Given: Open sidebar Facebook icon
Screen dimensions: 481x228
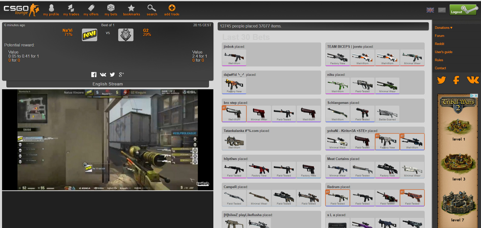Looking at the screenshot, I should pos(456,80).
